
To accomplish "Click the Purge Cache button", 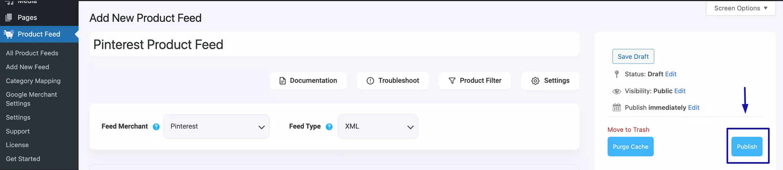I will pos(630,147).
